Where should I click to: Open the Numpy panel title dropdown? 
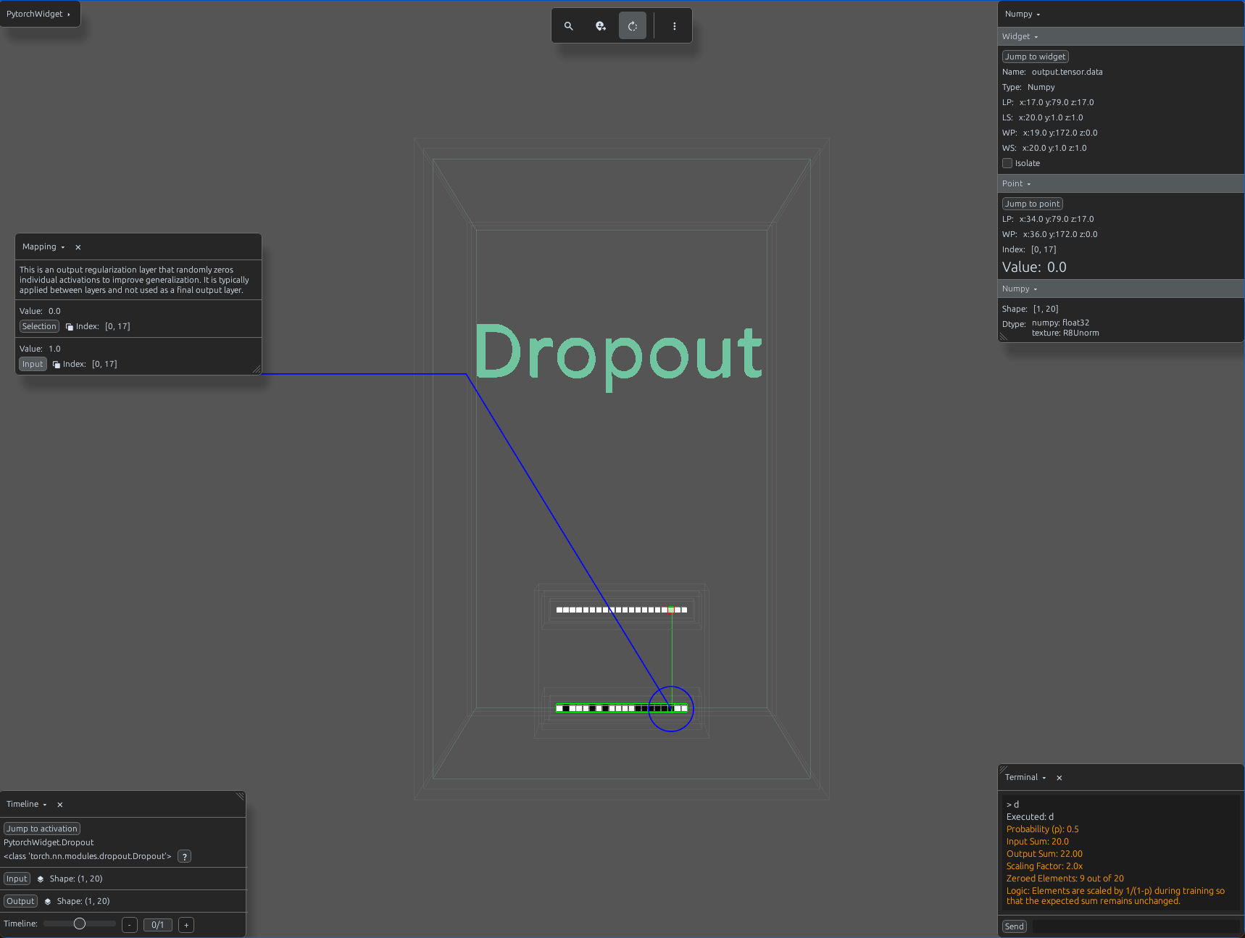coord(1023,14)
